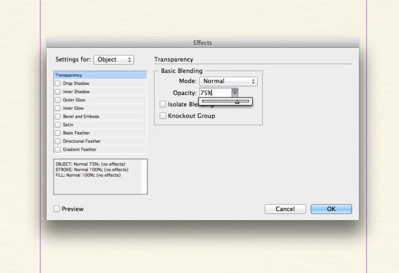Select the Basic Feather entry label
Viewport: 399px width, 273px height.
[x=76, y=133]
